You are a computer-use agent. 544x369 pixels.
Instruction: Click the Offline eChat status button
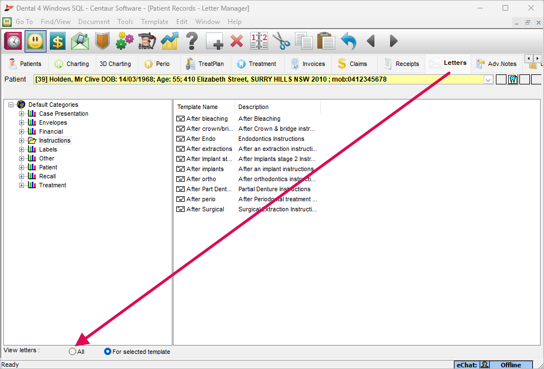[510, 365]
